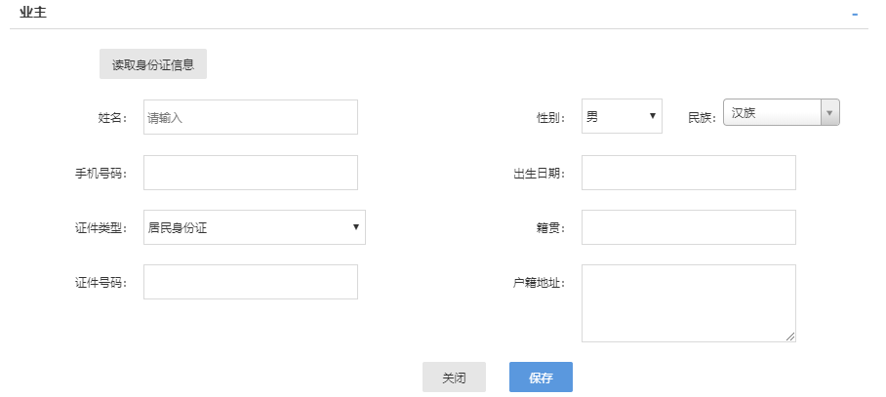Collapse the 业主 panel with minus icon
Screen dimensions: 886x397
(855, 14)
